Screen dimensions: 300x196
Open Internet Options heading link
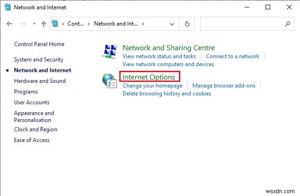(149, 77)
